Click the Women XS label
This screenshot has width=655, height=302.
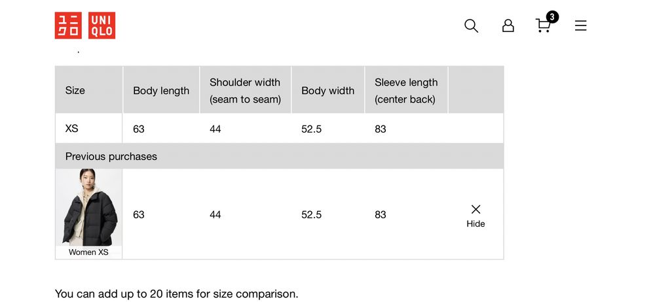88,252
